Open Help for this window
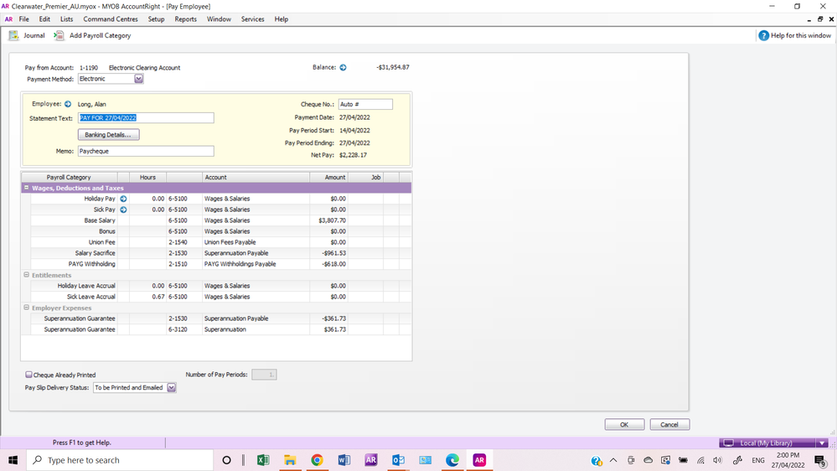The height and width of the screenshot is (471, 837). pos(763,36)
